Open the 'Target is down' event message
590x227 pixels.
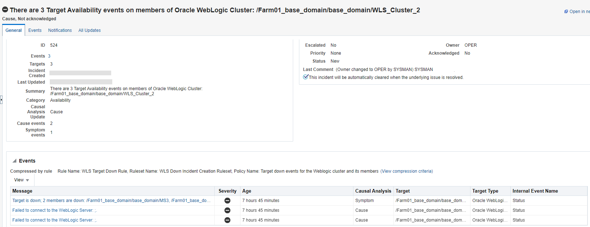tap(111, 201)
